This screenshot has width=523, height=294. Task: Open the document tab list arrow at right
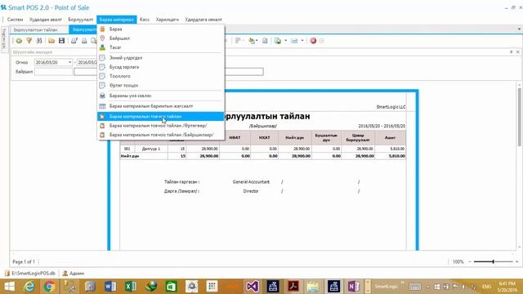(519, 29)
